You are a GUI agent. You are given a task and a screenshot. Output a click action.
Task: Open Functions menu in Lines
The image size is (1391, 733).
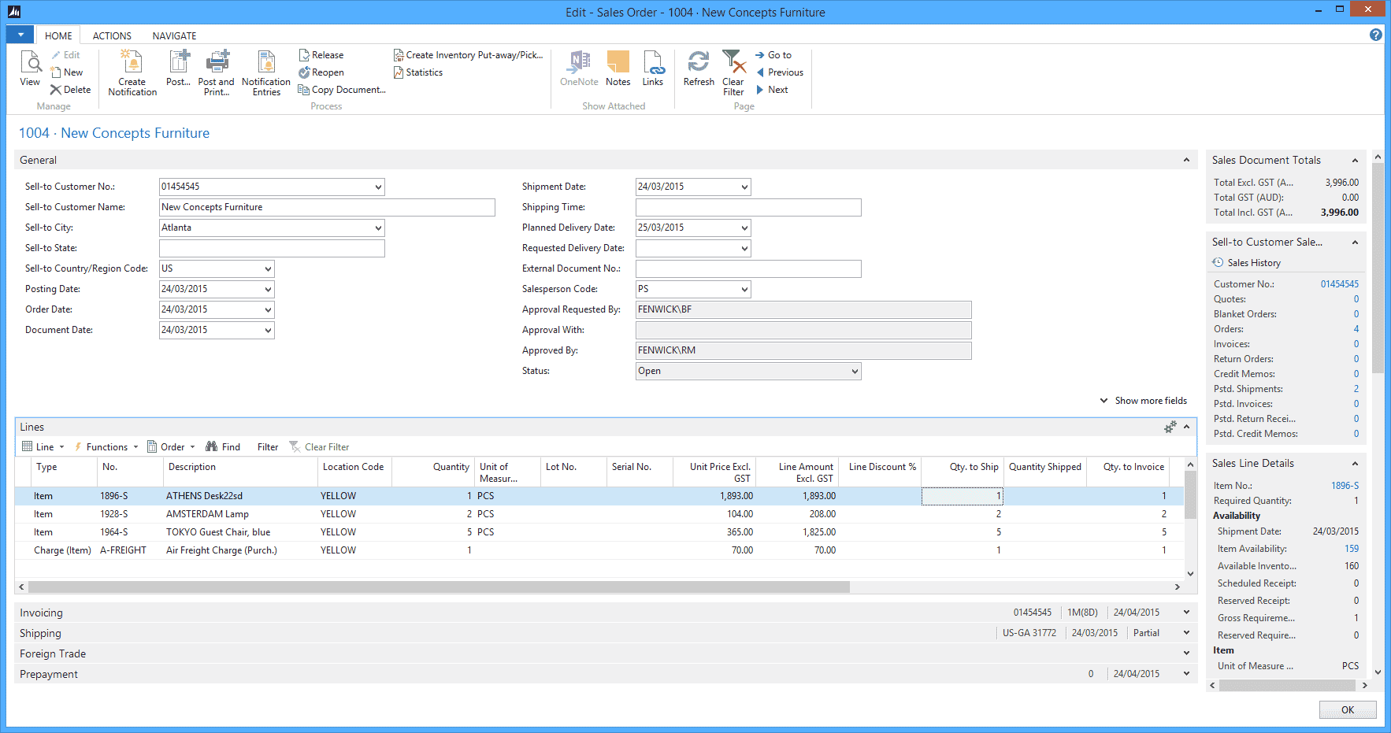(106, 447)
